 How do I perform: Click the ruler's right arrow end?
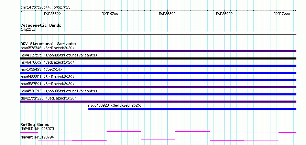pos(295,11)
